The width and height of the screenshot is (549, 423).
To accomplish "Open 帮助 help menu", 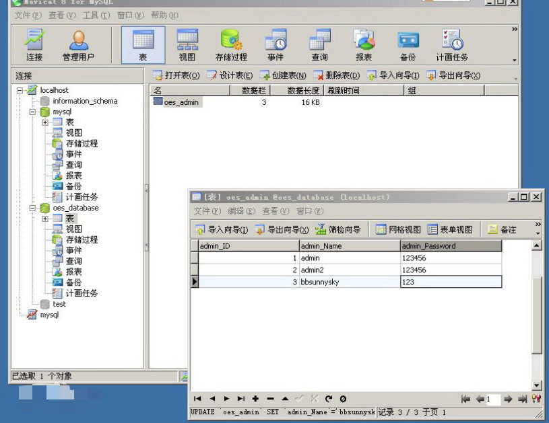I will (164, 15).
